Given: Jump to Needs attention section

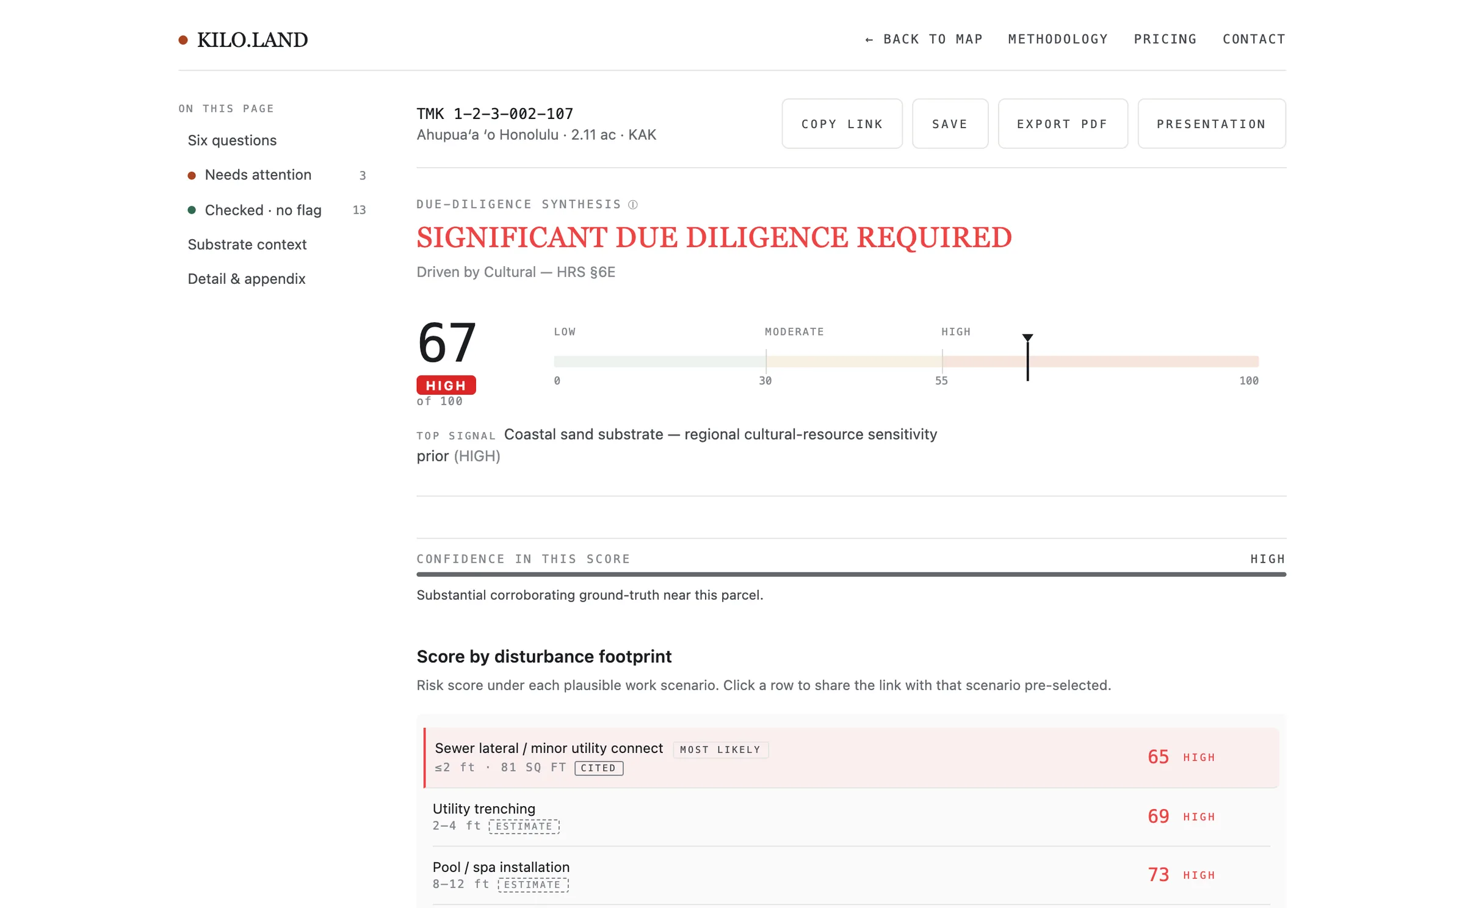Looking at the screenshot, I should click(x=277, y=175).
